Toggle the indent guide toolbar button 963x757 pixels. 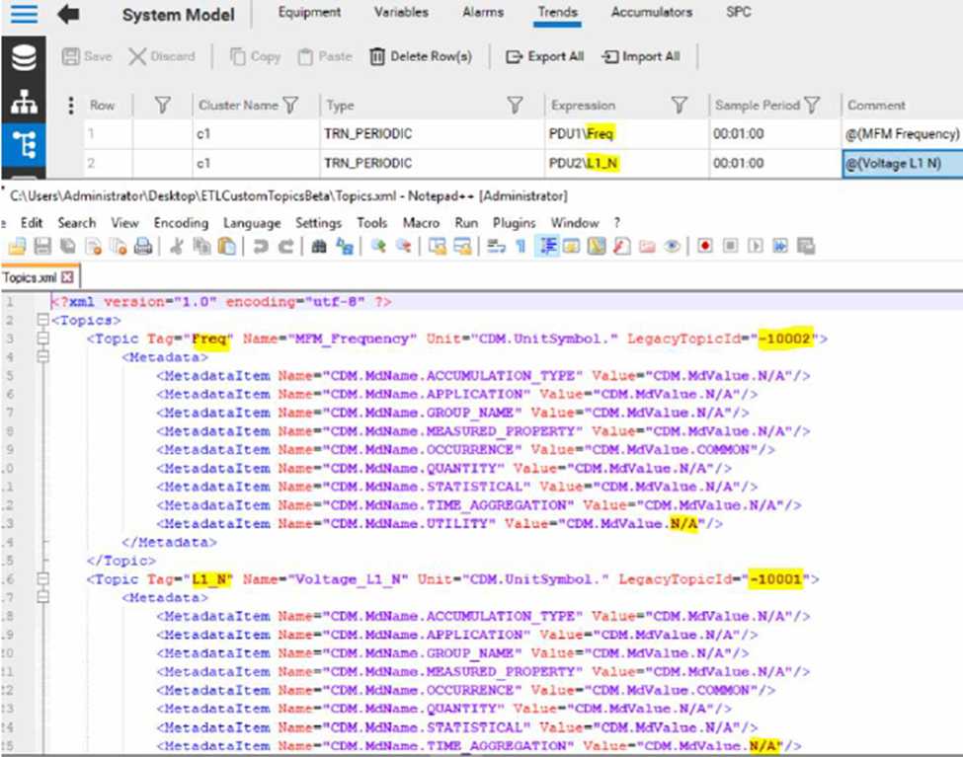click(546, 247)
